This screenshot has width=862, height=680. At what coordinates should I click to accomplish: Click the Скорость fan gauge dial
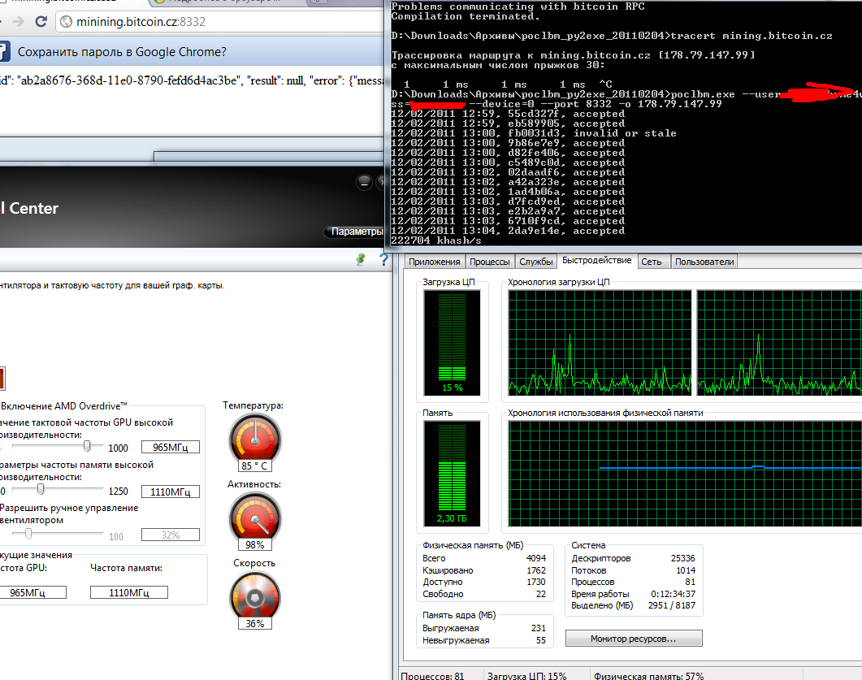pos(254,596)
